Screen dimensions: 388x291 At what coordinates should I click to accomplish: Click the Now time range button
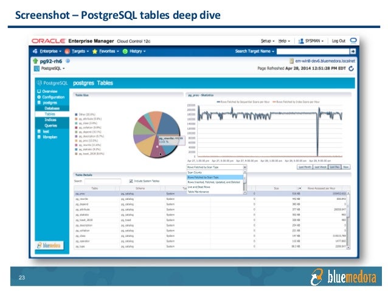pos(346,167)
